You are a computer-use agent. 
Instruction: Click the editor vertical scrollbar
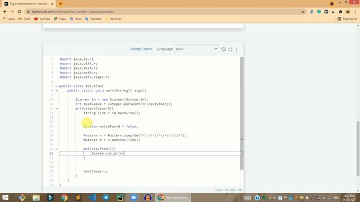pyautogui.click(x=241, y=113)
